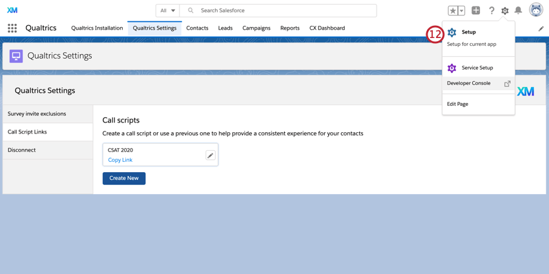Click the Qualtrics Settings purple monitor icon
This screenshot has height=274, width=549.
tap(16, 56)
